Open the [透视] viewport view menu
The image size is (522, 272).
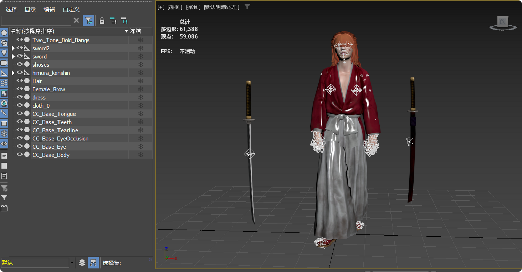175,7
